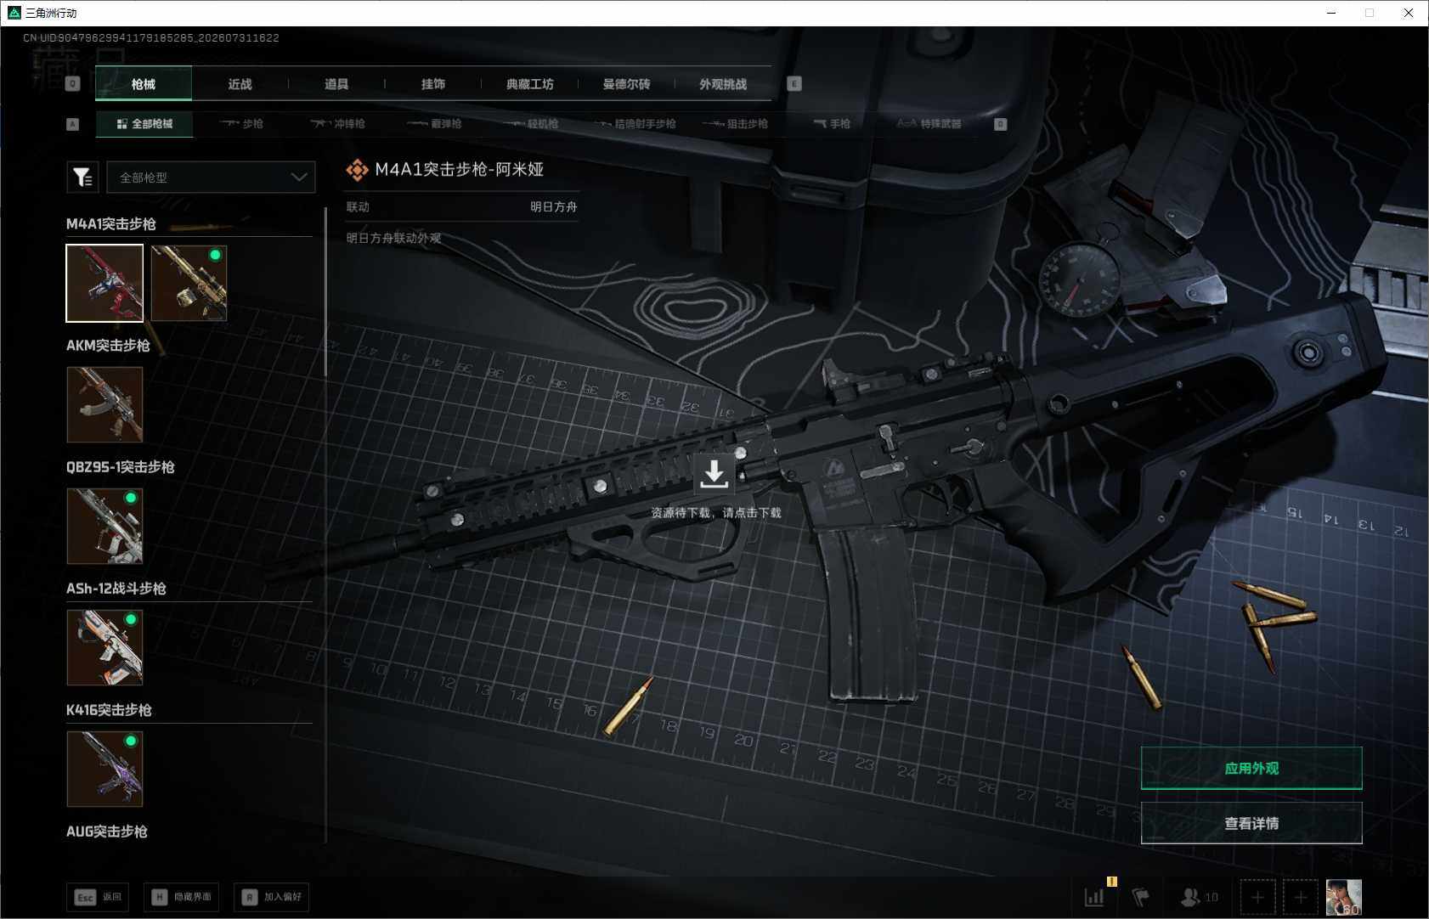
Task: Click the 明日方舟联动外观 description text
Action: [x=393, y=238]
